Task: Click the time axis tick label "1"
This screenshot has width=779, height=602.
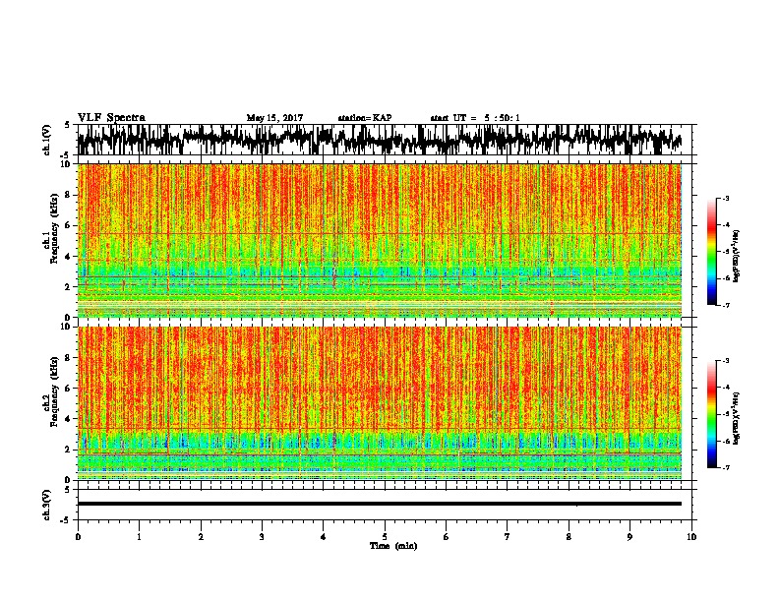Action: (x=139, y=537)
